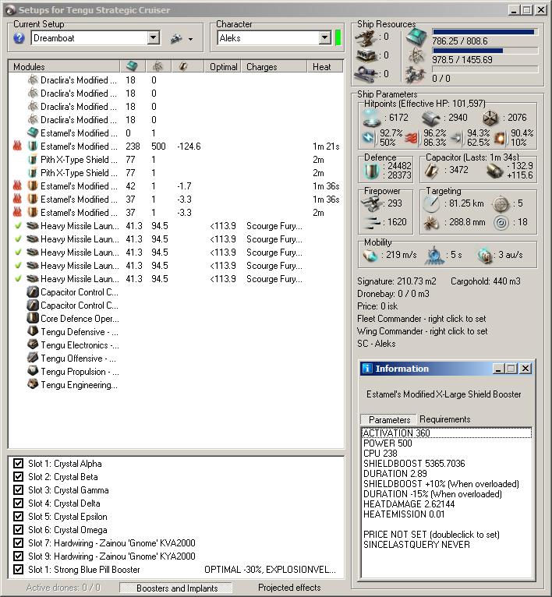Uncheck Slot 6: Crystal Omega implant
Screen dimensions: 552x597
click(18, 530)
